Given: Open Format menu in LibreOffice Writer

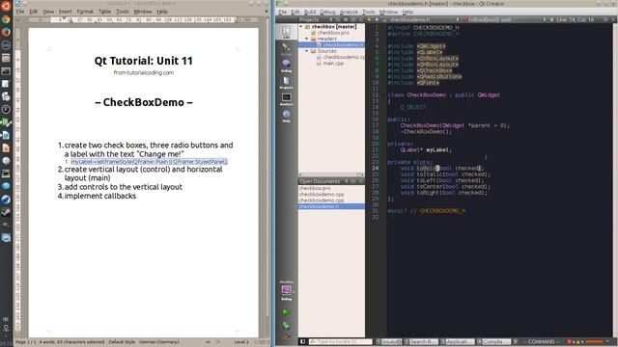Looking at the screenshot, I should coord(85,12).
